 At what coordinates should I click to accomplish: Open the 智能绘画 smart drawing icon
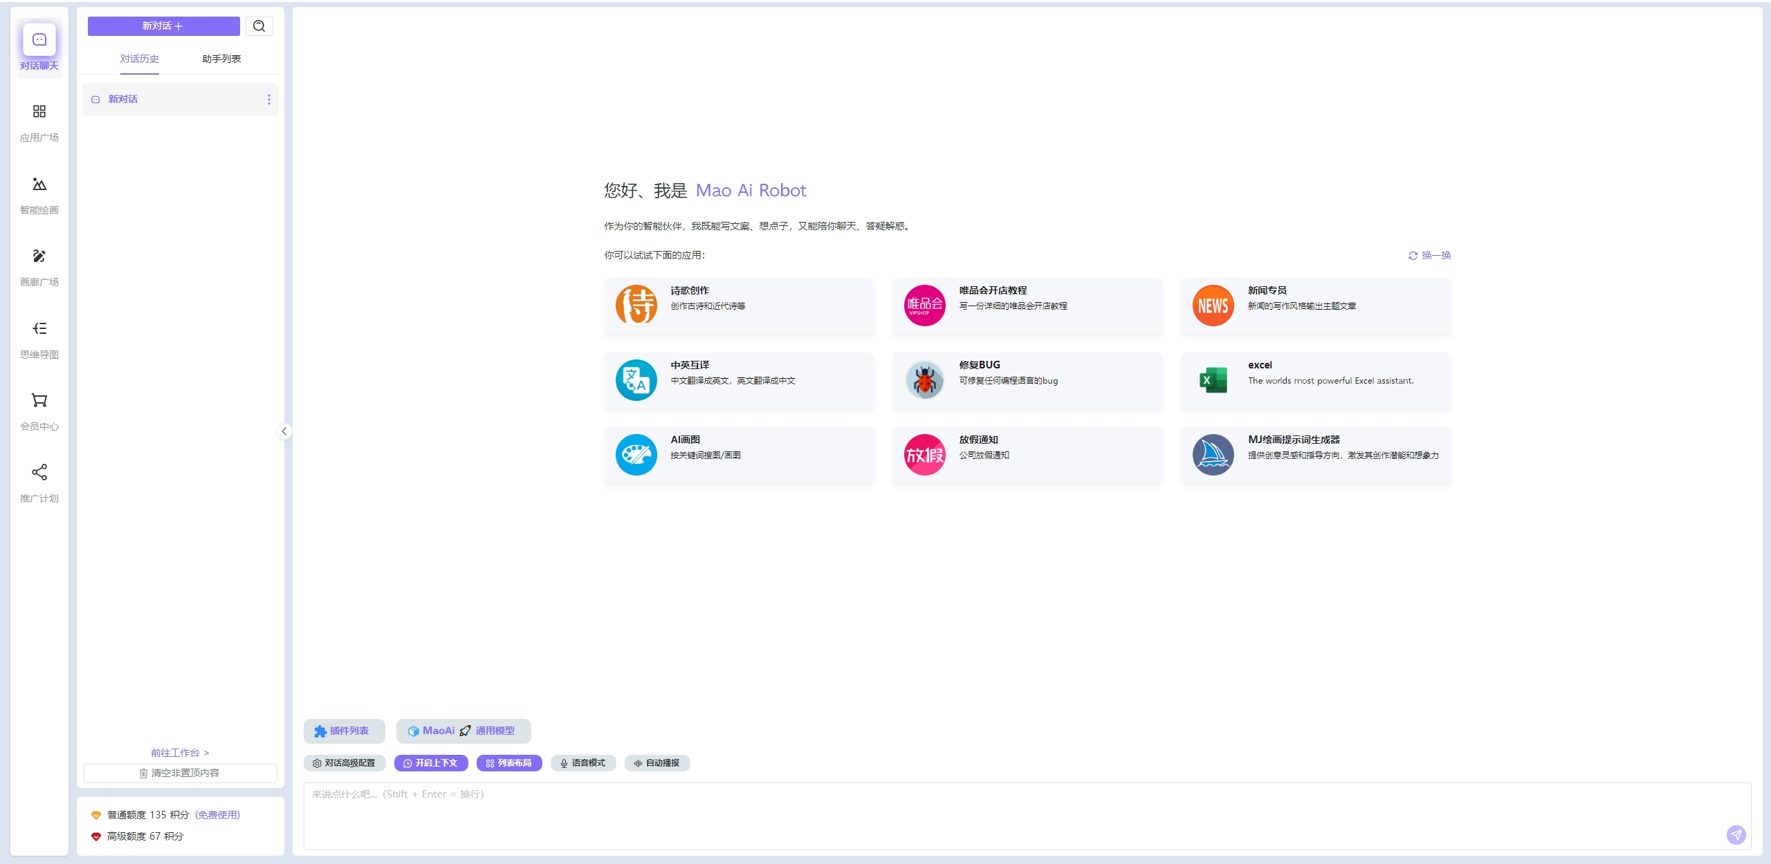pyautogui.click(x=39, y=184)
